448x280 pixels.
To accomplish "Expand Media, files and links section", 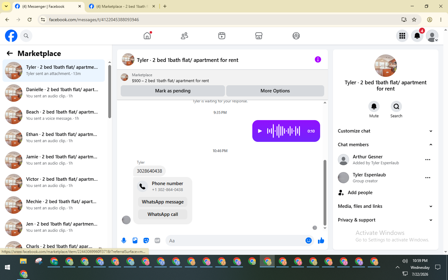I will [385, 206].
